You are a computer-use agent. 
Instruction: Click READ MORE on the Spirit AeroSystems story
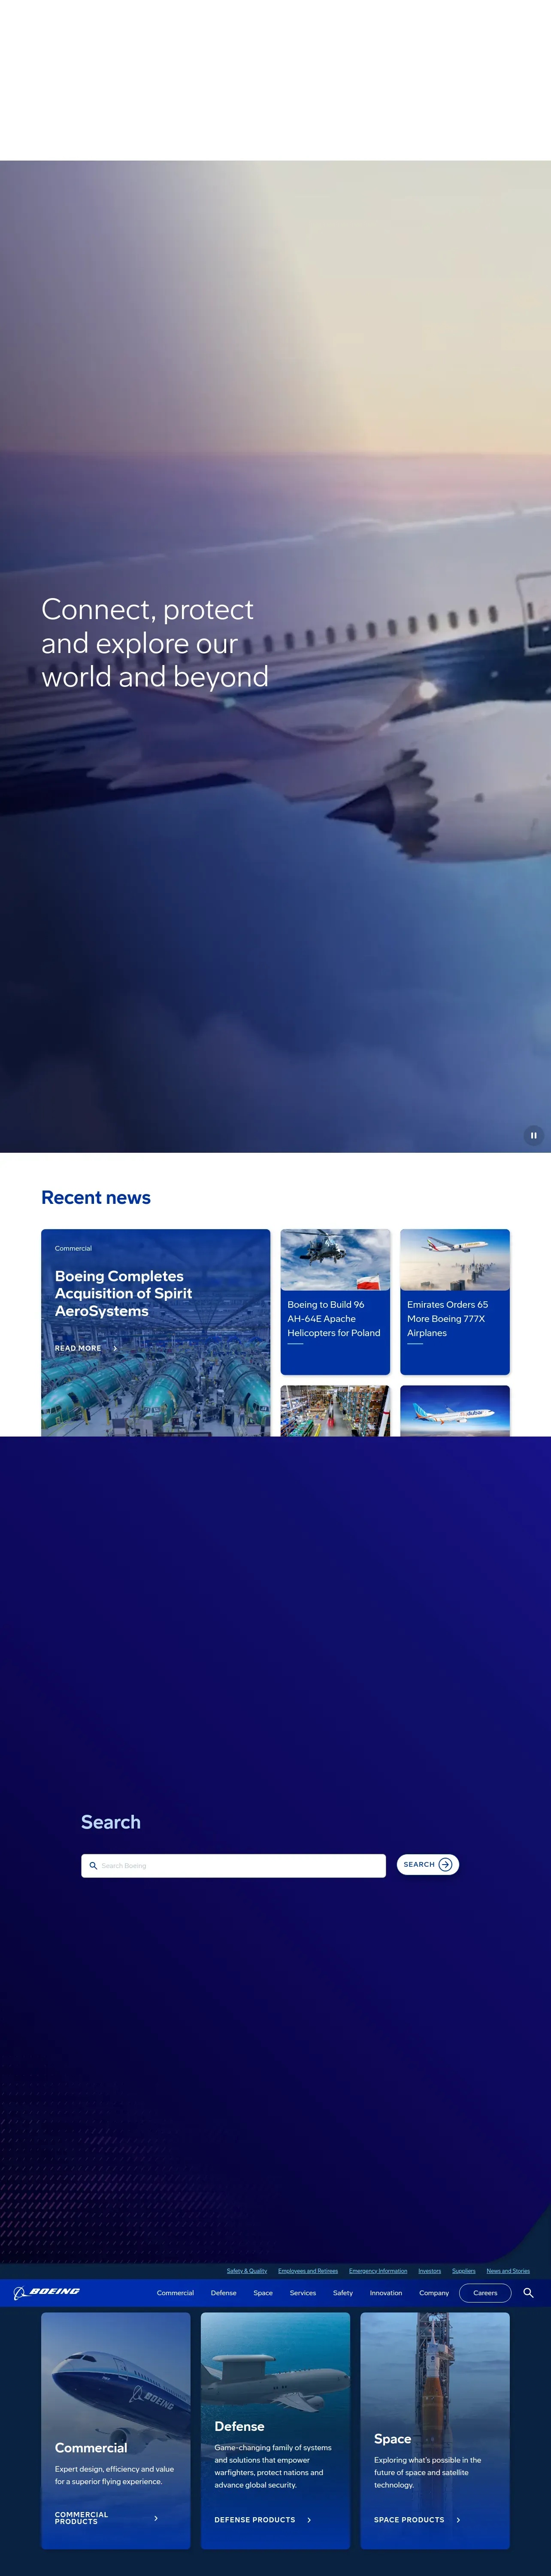(x=78, y=1348)
